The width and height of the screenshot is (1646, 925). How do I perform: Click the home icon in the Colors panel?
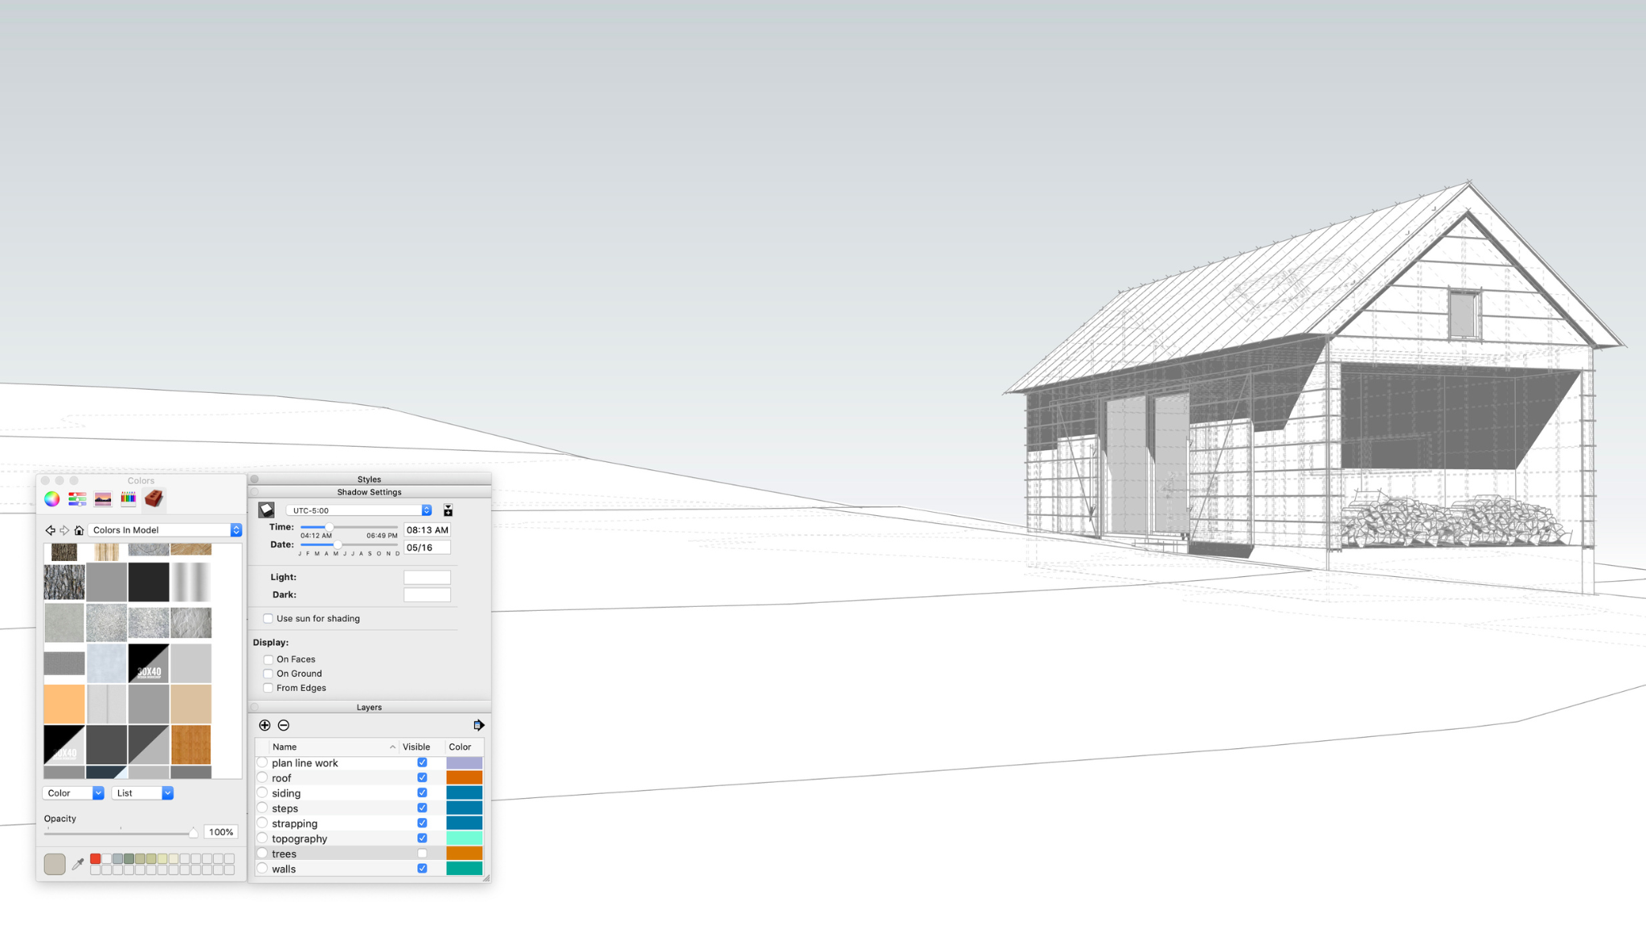80,530
